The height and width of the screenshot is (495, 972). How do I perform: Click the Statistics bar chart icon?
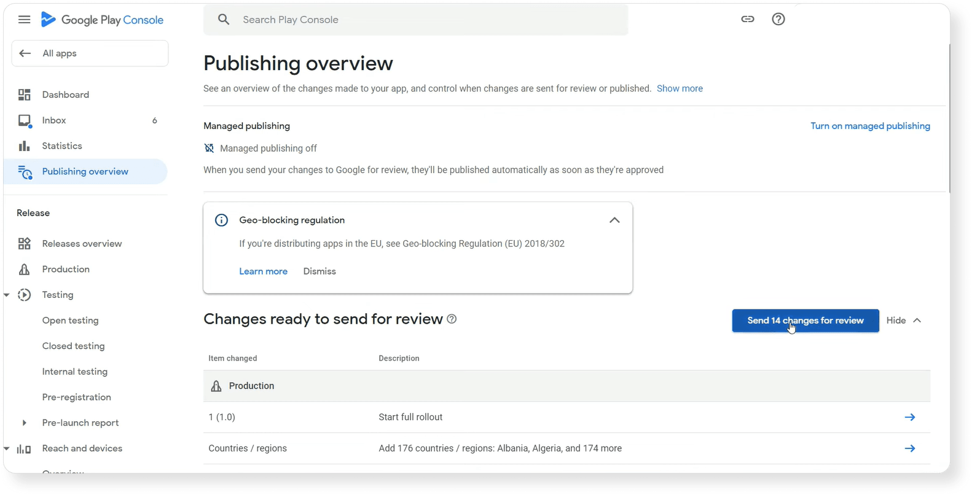coord(24,146)
